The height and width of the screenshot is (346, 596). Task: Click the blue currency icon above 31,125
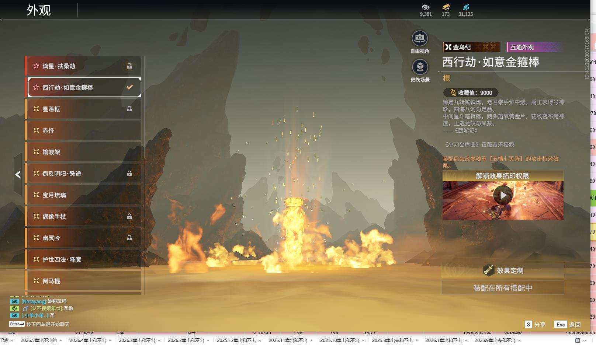pyautogui.click(x=466, y=7)
